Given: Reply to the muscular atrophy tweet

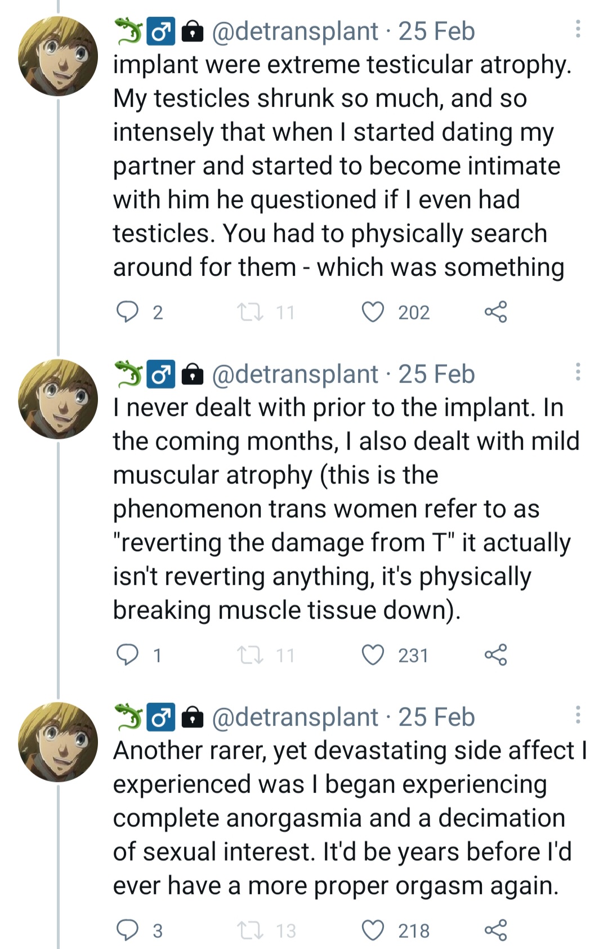Looking at the screenshot, I should [127, 654].
